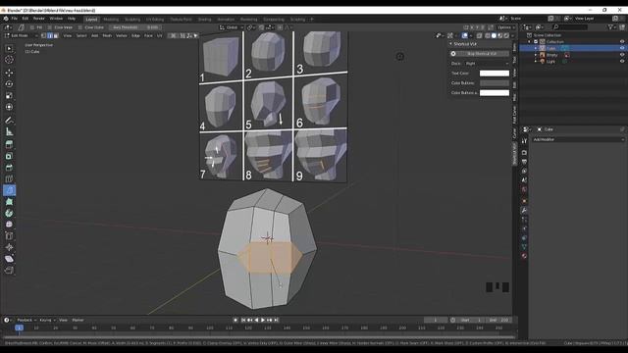Open the Modifier properties tab

(x=524, y=210)
